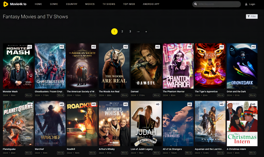Open the GENRE menu
This screenshot has width=264, height=157.
[54, 4]
